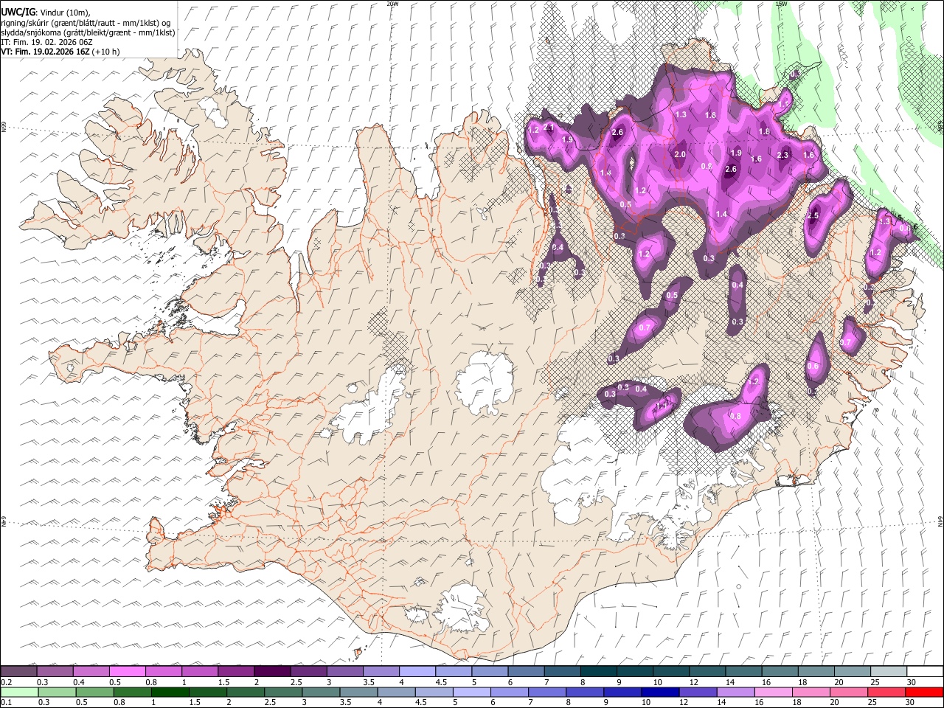Click the light violet 14 rain legend swatch
Image resolution: width=944 pixels, height=708 pixels.
point(735,692)
